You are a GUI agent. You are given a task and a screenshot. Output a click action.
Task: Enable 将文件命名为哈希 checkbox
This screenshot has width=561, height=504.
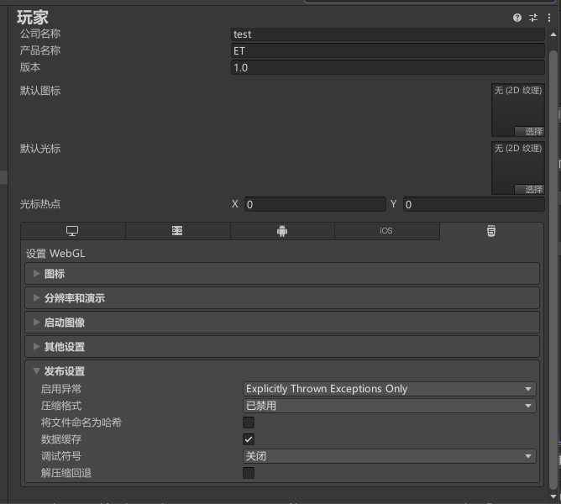pyautogui.click(x=249, y=423)
